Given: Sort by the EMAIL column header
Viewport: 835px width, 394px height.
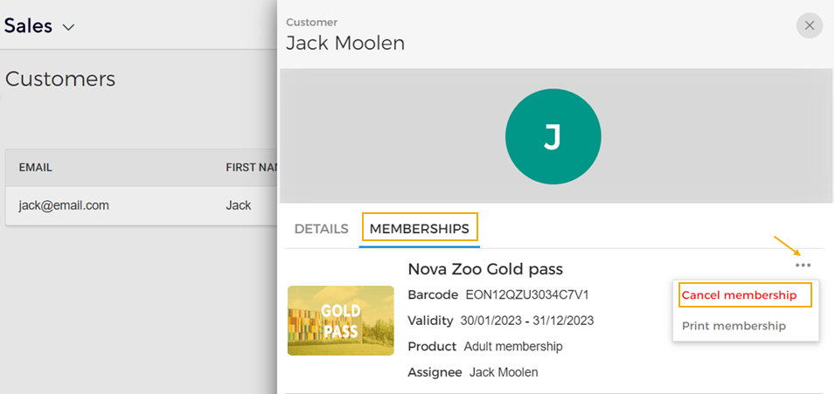Looking at the screenshot, I should click(36, 168).
